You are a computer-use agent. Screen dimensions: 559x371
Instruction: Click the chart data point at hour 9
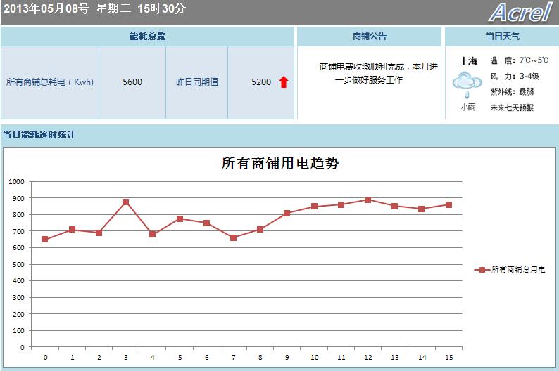pos(287,214)
